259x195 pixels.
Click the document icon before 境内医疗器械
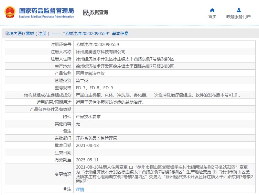coord(7,34)
